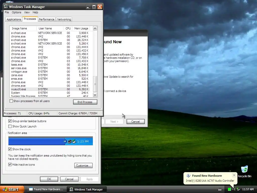The image size is (257, 193).
Task: Dismiss the Found New Hardware balloon
Action: pyautogui.click(x=234, y=175)
